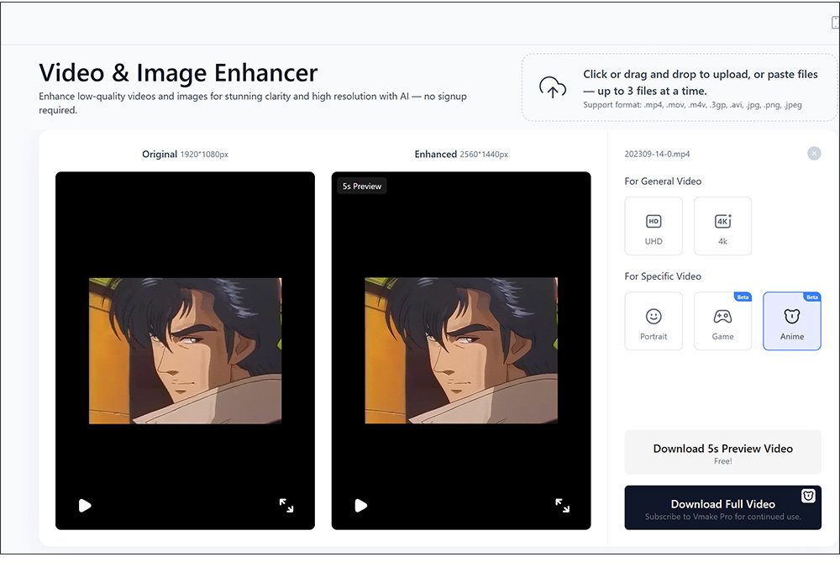This screenshot has width=840, height=578.
Task: Click the Enhanced video thumbnail image
Action: (460, 350)
